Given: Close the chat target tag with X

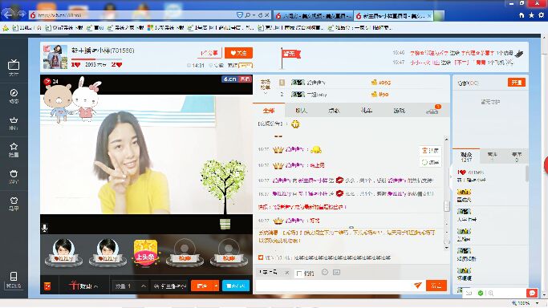Looking at the screenshot, I should pyautogui.click(x=287, y=273).
